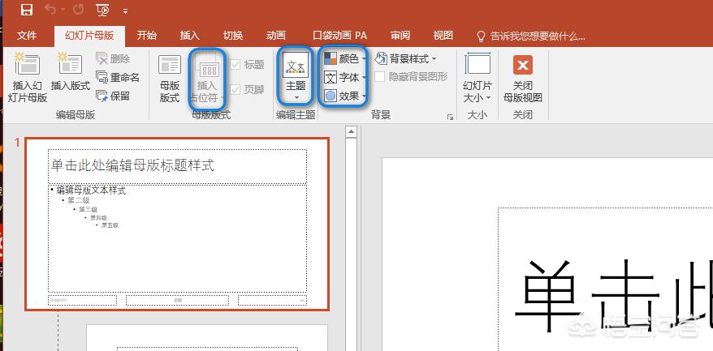Screen dimensions: 713x351
Task: Click the Undo arrow icon
Action: point(51,9)
